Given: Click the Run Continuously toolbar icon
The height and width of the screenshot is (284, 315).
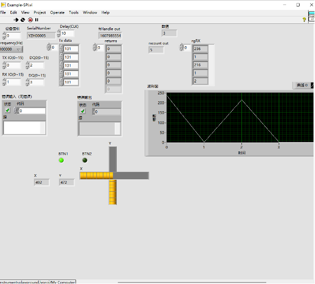Looking at the screenshot, I should [x=23, y=20].
